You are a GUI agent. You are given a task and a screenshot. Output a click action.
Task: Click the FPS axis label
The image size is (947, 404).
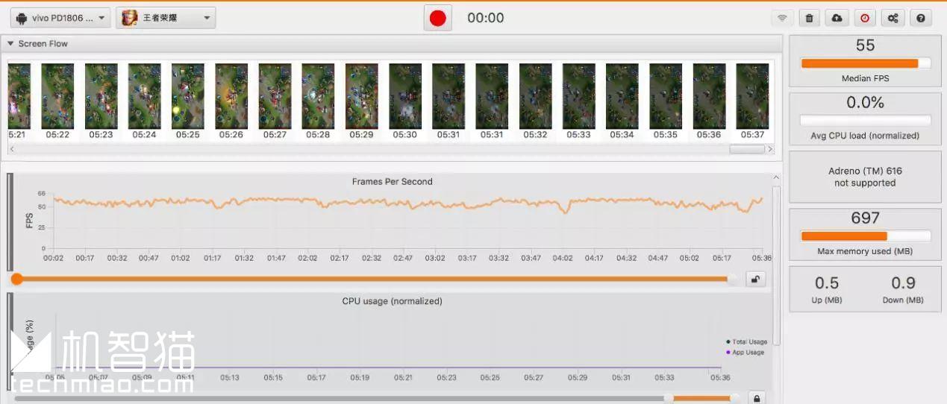coord(30,221)
